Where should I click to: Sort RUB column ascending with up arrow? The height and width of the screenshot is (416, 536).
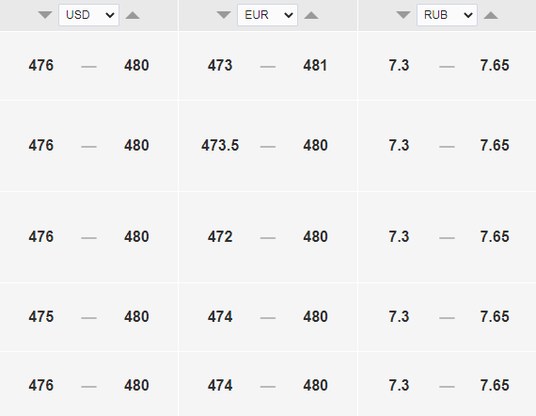point(491,15)
